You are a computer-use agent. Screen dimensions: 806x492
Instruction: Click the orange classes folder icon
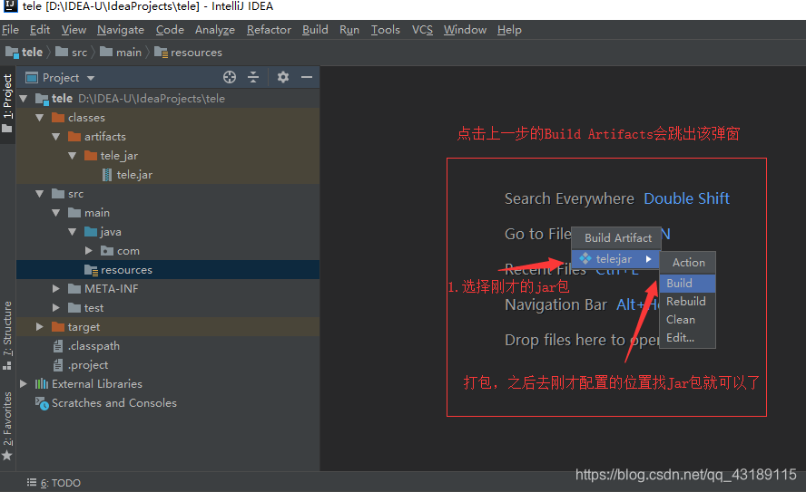point(58,118)
